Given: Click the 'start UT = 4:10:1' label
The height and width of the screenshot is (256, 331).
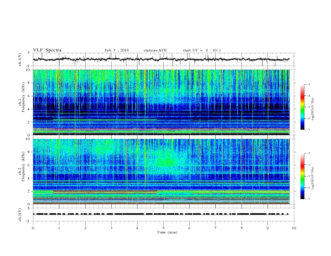Looking at the screenshot, I should (x=202, y=50).
